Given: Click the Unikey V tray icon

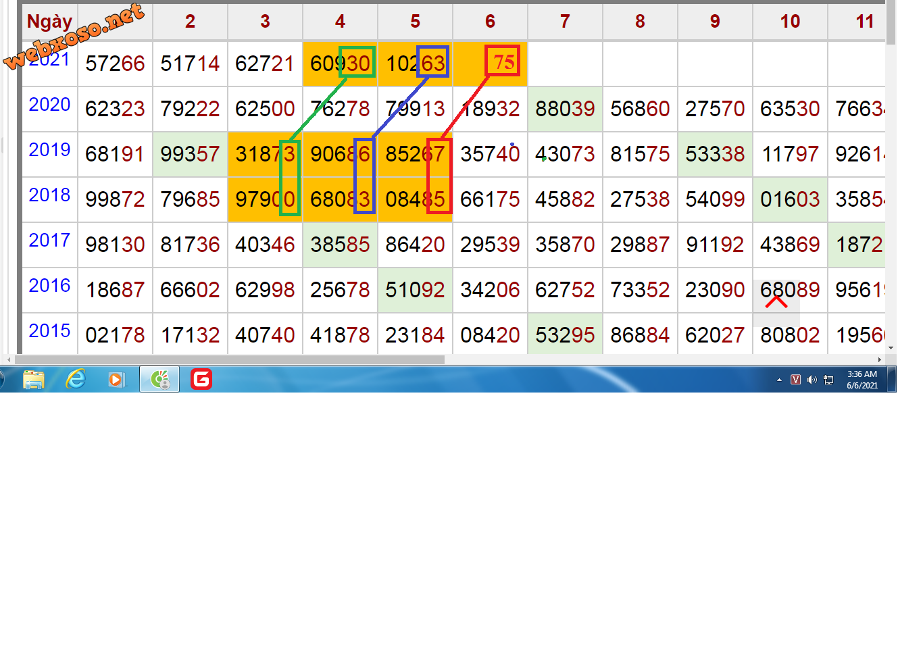Looking at the screenshot, I should coord(795,380).
